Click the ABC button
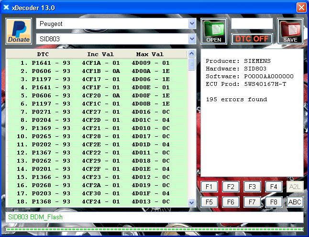Screen dimensions: 309x237 click(295, 202)
